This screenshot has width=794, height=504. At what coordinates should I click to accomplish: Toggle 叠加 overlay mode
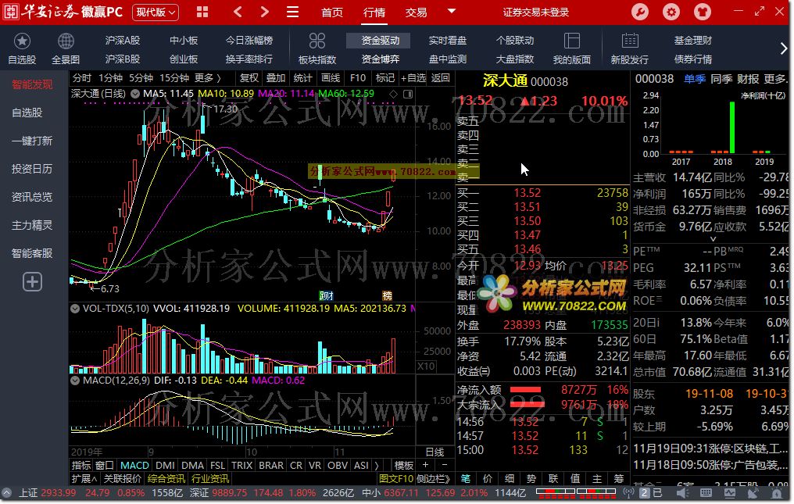click(276, 78)
